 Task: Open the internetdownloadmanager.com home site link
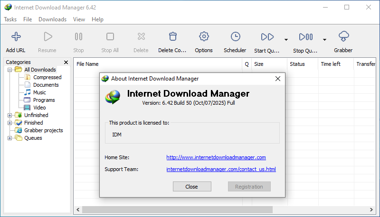tap(216, 157)
